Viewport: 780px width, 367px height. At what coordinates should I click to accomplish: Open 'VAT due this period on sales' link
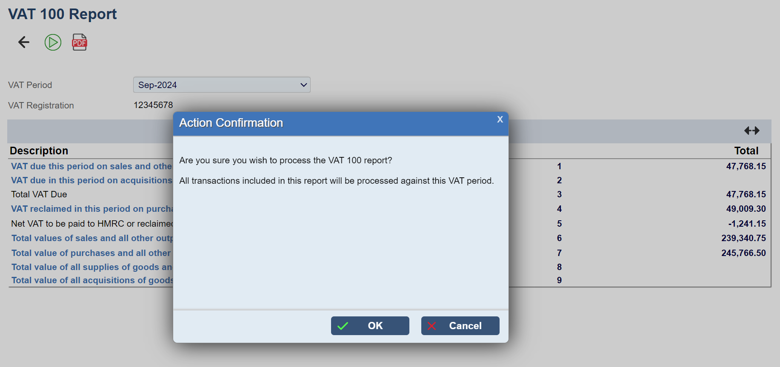point(91,166)
